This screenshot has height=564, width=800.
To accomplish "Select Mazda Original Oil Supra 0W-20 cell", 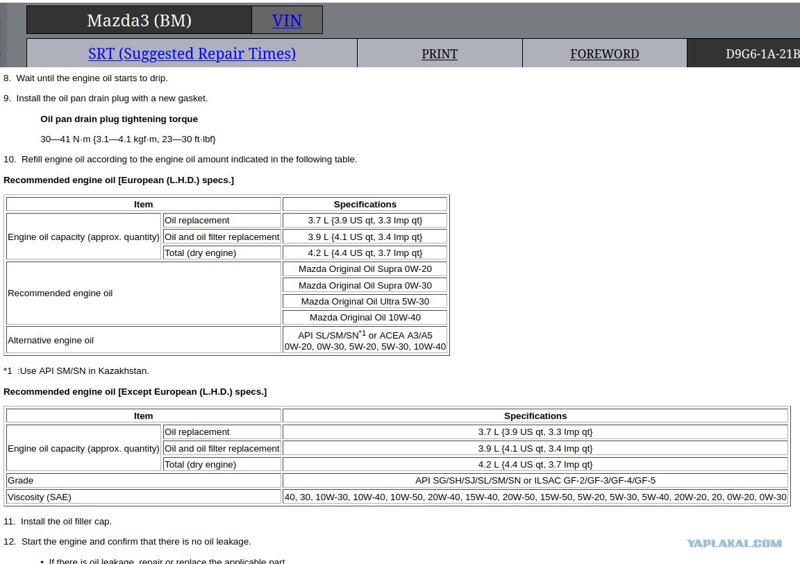I will (365, 269).
